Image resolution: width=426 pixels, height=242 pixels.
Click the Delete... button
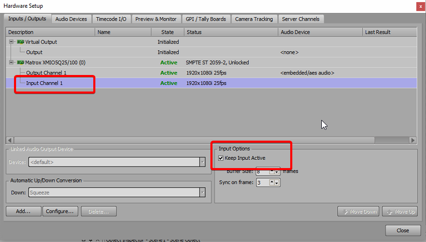(98, 211)
